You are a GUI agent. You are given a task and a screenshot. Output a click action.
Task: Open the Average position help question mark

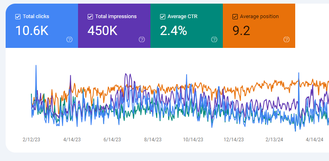(286, 39)
